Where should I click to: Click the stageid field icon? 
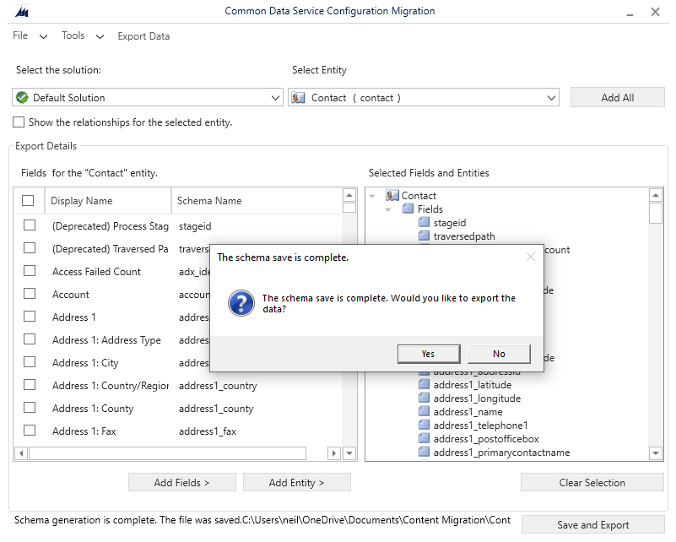pos(425,223)
